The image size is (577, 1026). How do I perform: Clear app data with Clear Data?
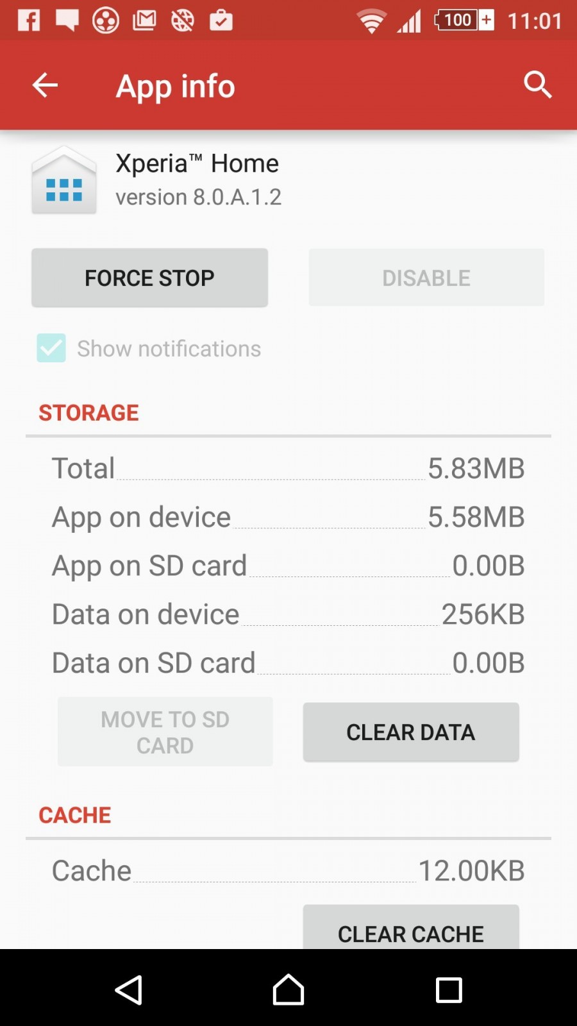[410, 732]
